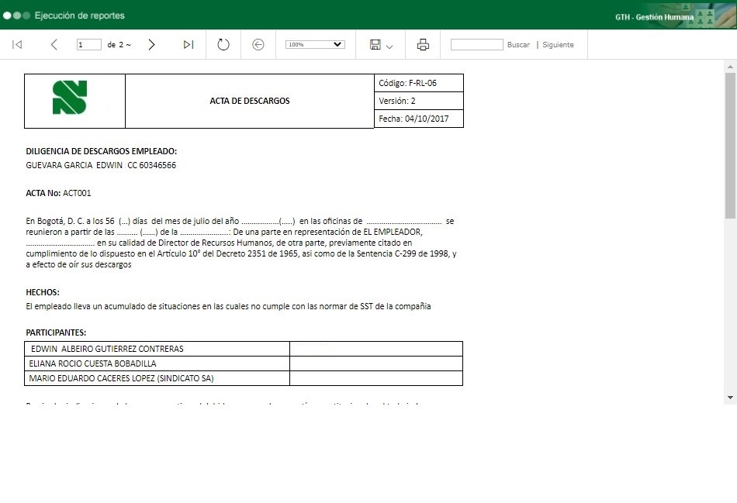737x503 pixels.
Task: Open the export save menu
Action: (375, 45)
